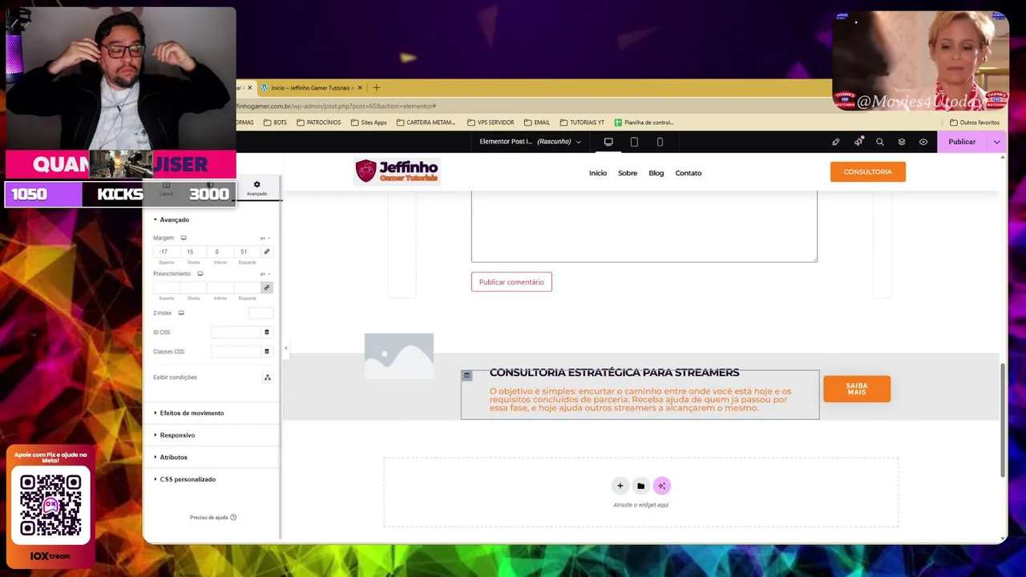
Task: Open Margem responsive device icon
Action: (x=184, y=238)
